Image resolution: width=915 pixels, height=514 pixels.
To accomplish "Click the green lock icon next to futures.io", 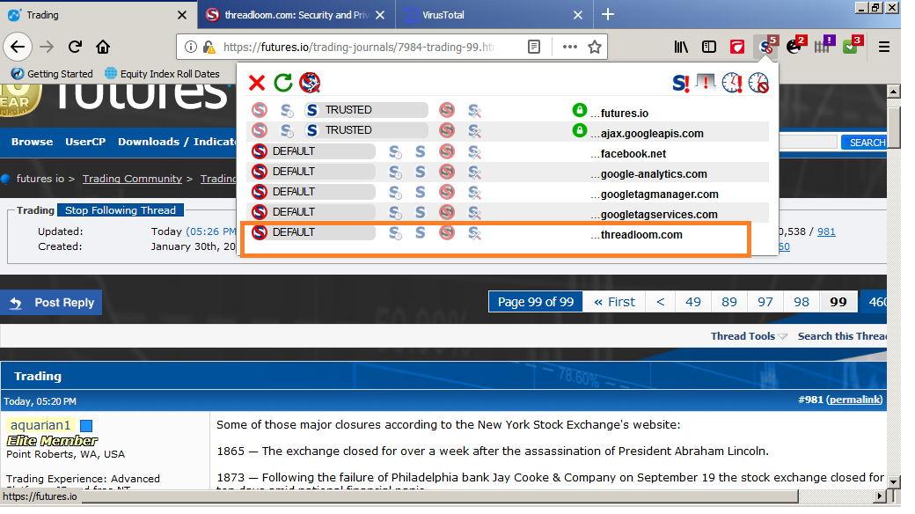I will tap(579, 110).
